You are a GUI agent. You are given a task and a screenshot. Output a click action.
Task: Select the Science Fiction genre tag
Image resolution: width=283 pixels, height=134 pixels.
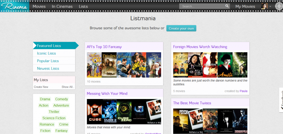click(x=54, y=118)
